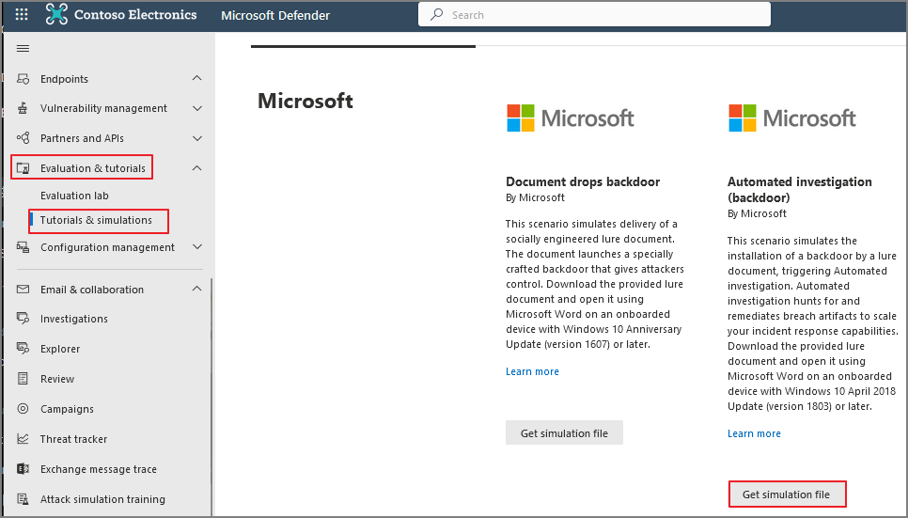The image size is (908, 518).
Task: Click the Exchange message trace icon
Action: click(23, 469)
